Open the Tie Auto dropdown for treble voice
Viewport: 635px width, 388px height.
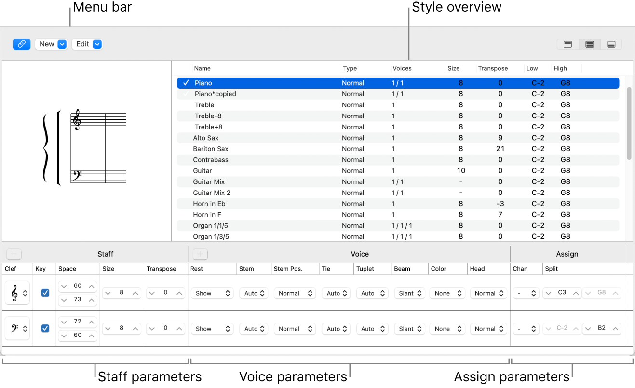(337, 293)
